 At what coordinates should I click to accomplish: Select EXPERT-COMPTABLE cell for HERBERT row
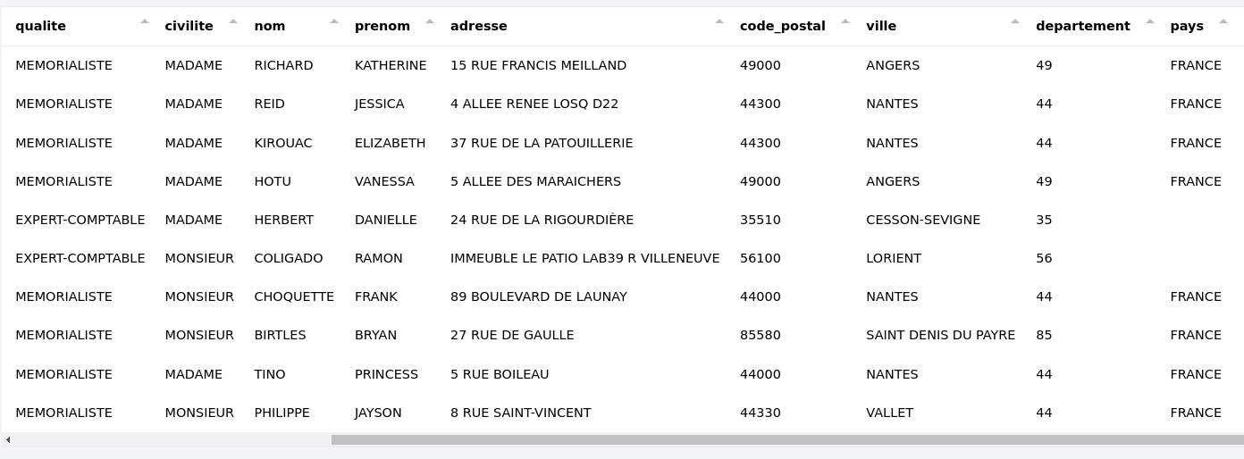pos(80,220)
